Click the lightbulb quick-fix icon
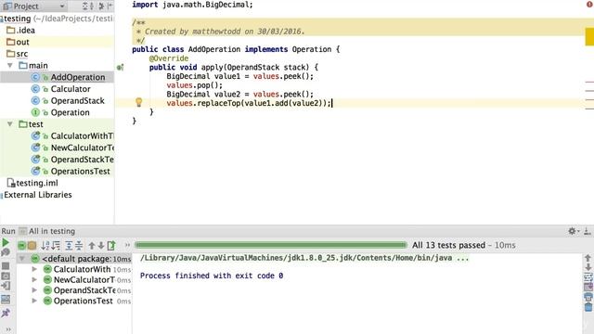Viewport: 594px width, 334px height. tap(138, 102)
